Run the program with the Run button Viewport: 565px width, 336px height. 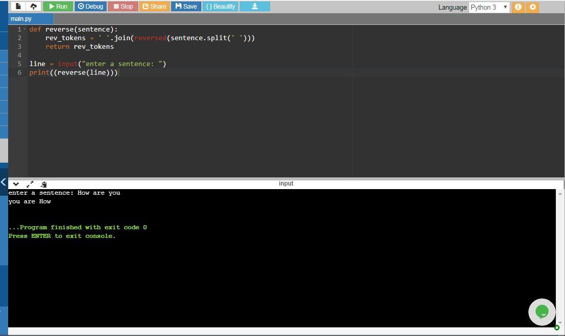pos(58,7)
